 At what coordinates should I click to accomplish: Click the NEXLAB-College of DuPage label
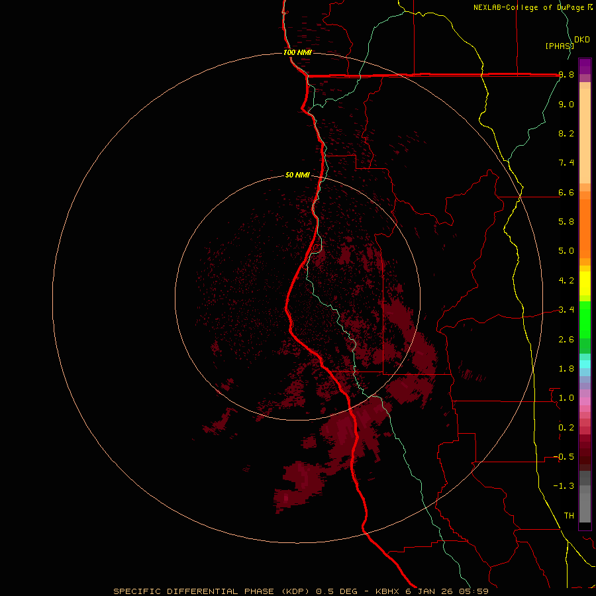[x=528, y=7]
